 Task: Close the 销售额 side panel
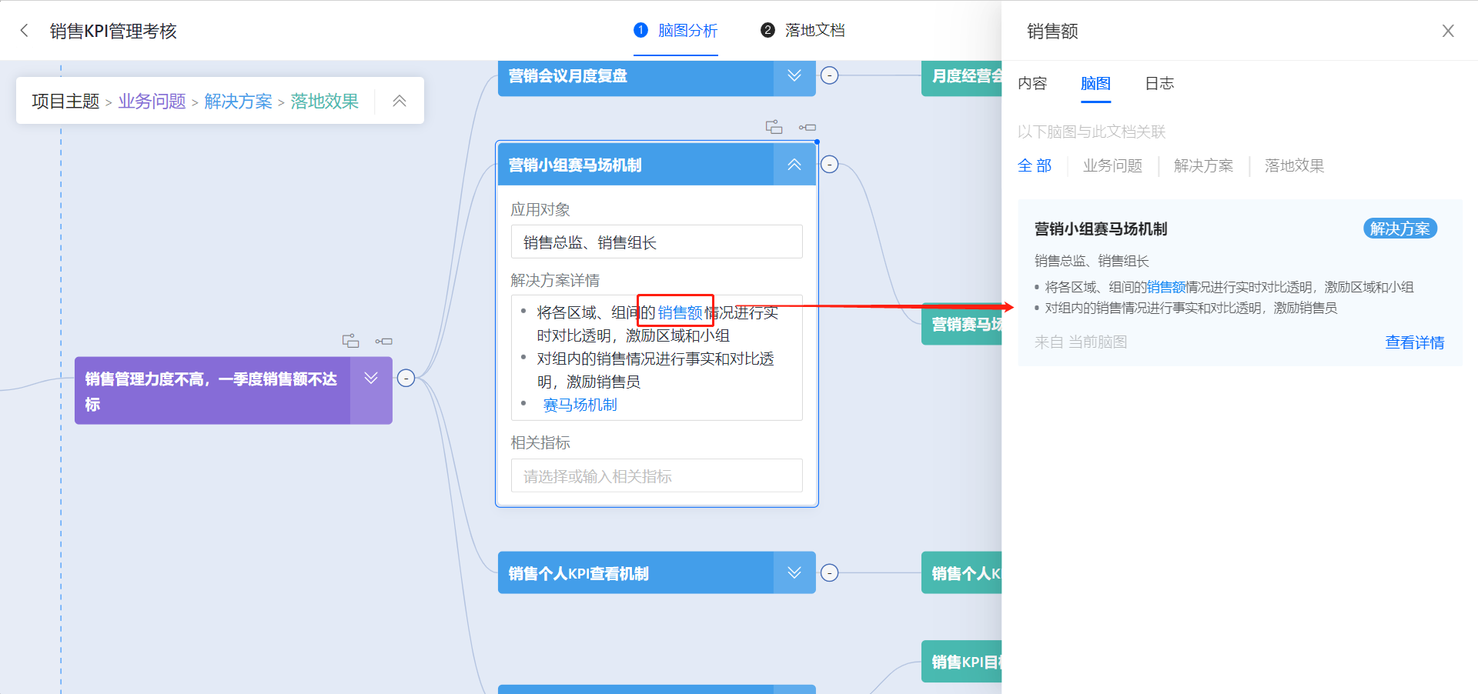point(1448,31)
